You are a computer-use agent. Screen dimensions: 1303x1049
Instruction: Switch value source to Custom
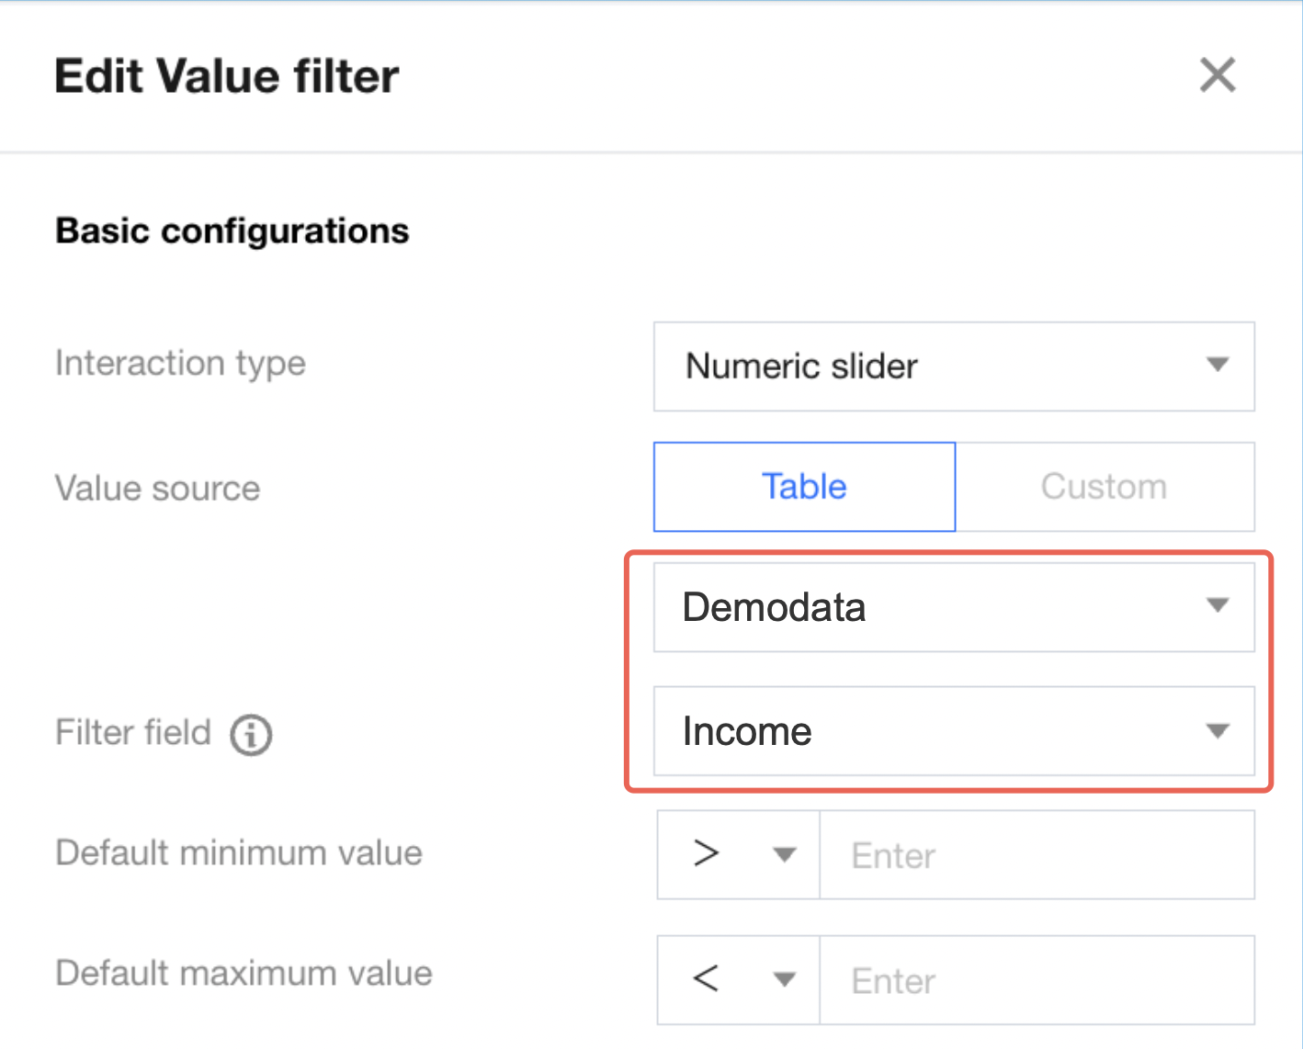coord(1105,487)
